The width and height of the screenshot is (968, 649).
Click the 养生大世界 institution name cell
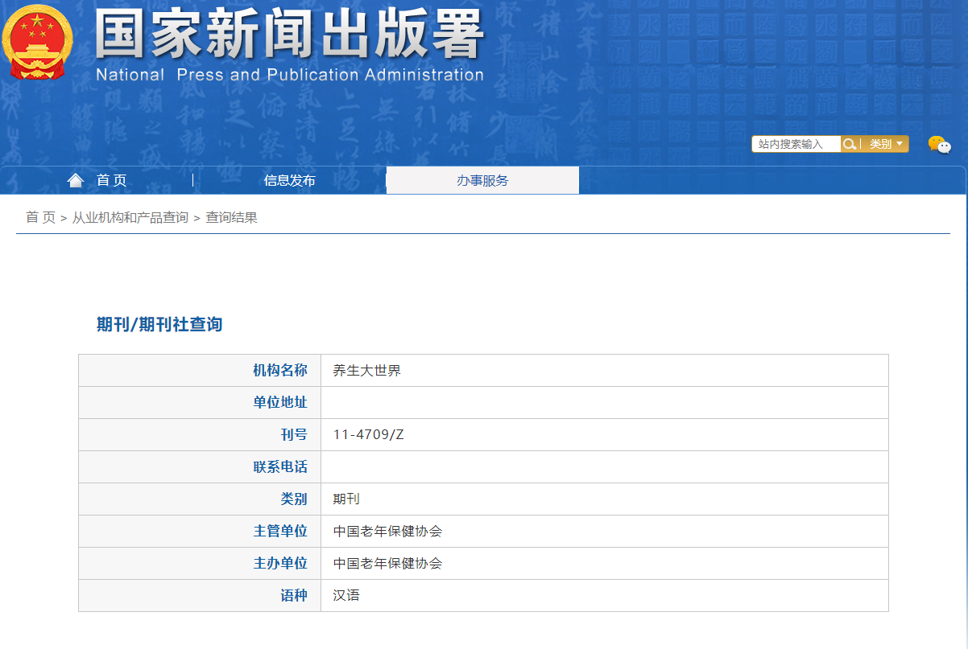click(x=366, y=370)
